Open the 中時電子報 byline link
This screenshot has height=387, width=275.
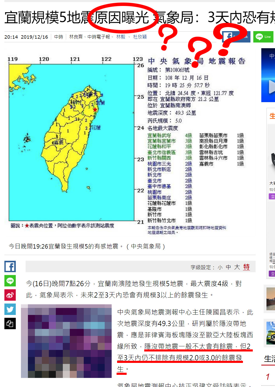pyautogui.click(x=99, y=37)
